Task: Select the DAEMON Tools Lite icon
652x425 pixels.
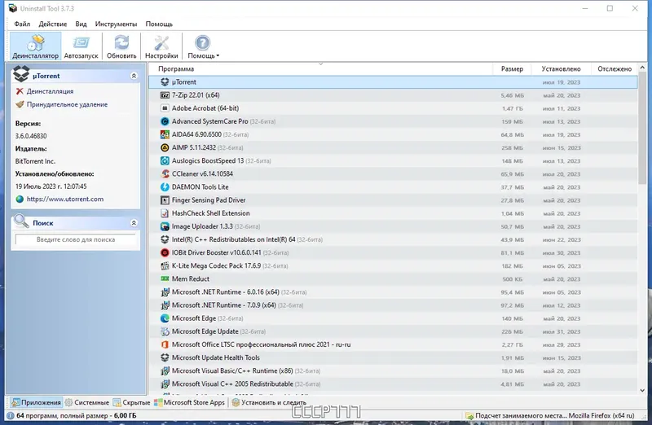Action: tap(165, 187)
